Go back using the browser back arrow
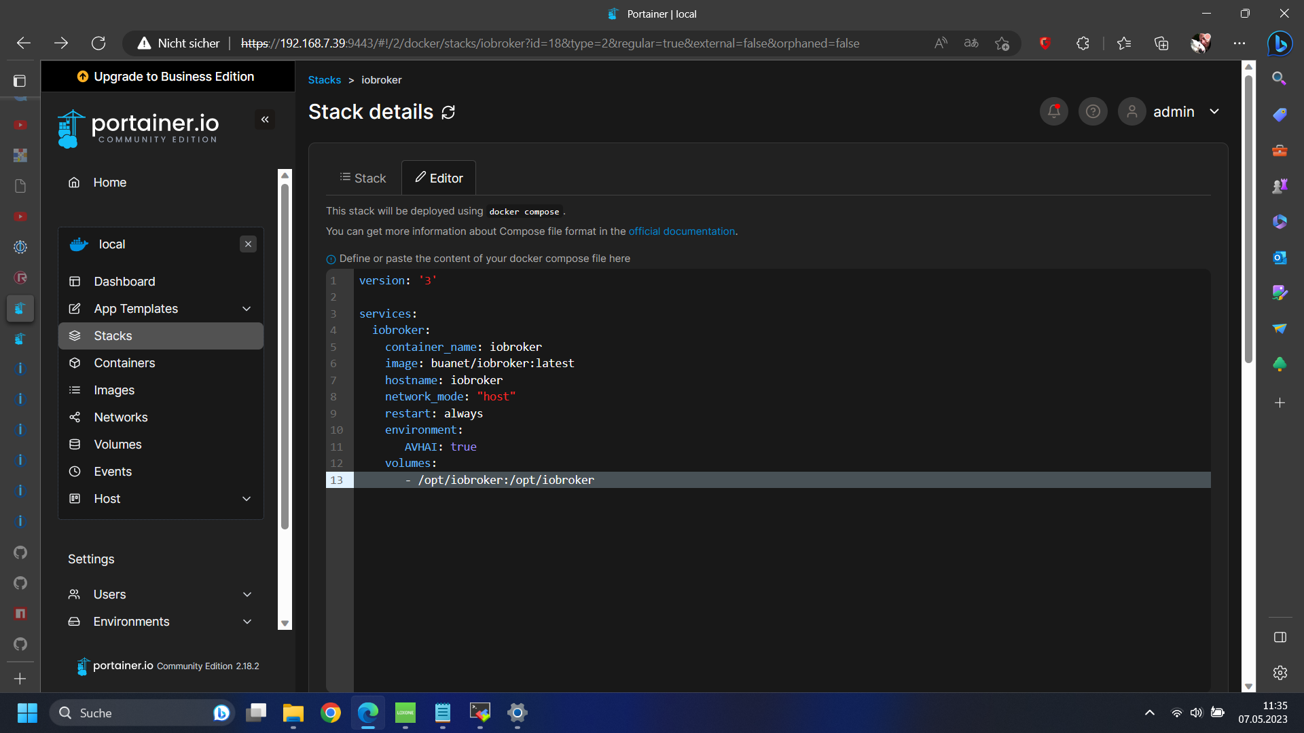 coord(24,43)
